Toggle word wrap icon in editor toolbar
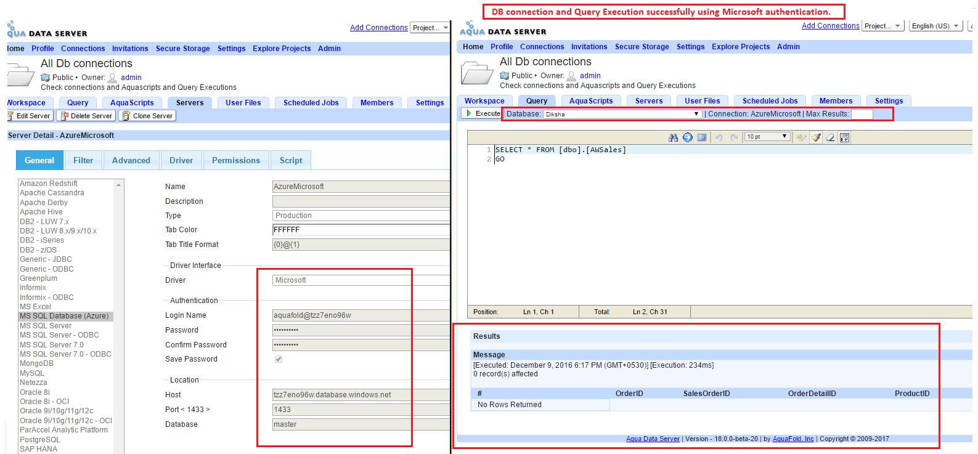 tap(845, 137)
